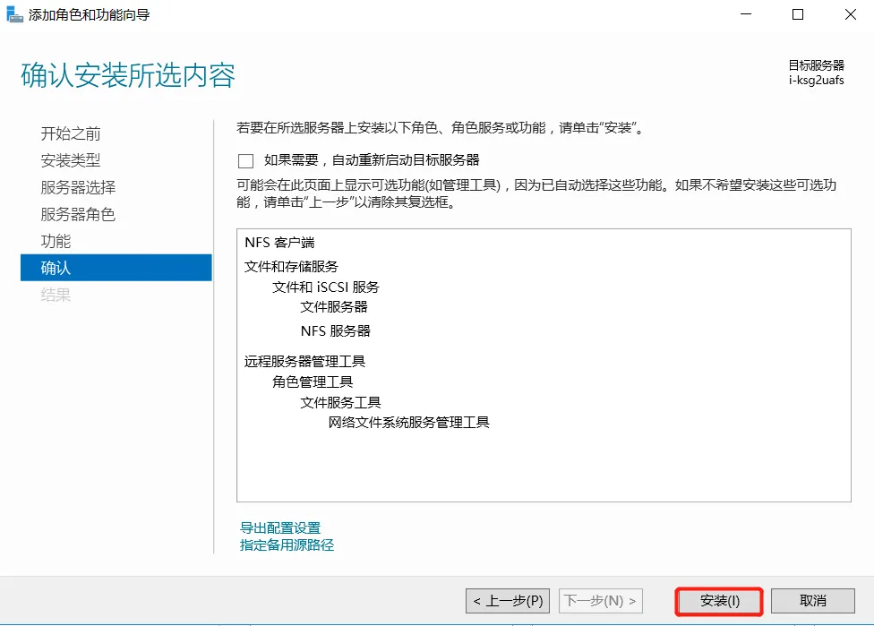
Task: Go back with the 上一步(P) button
Action: [x=509, y=601]
